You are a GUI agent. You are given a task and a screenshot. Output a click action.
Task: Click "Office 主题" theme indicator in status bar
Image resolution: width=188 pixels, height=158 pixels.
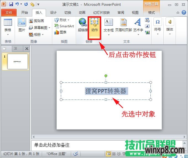point(56,154)
